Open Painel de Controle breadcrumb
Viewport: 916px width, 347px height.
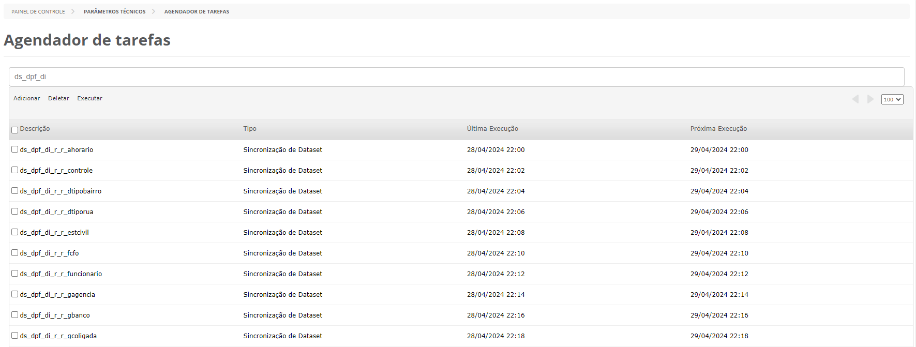38,11
